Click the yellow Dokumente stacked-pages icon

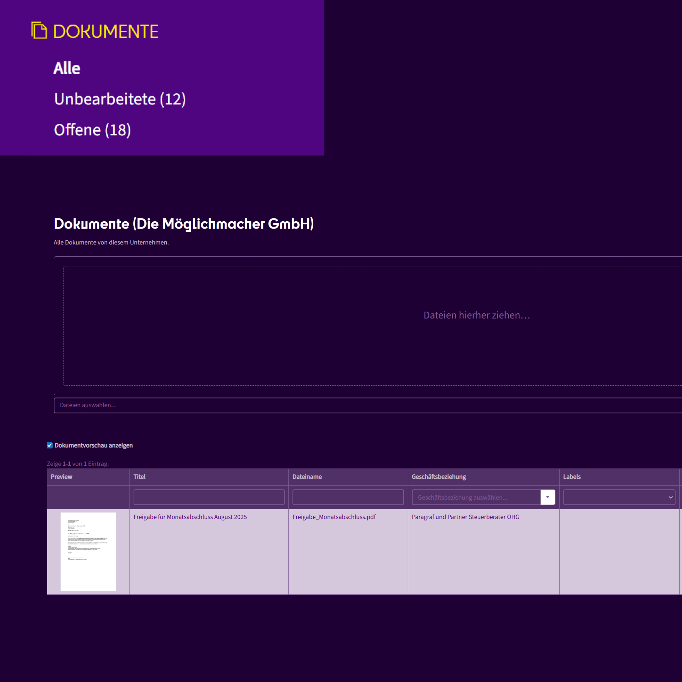(39, 30)
